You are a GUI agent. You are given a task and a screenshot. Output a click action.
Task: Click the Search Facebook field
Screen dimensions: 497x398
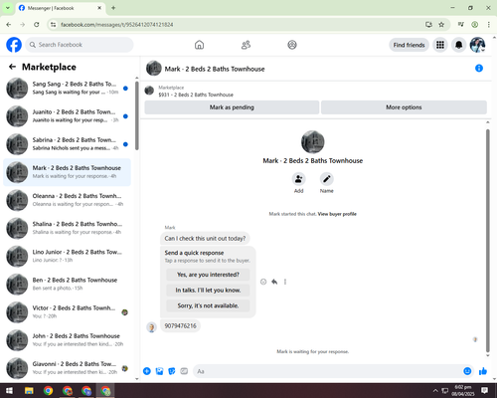(80, 45)
